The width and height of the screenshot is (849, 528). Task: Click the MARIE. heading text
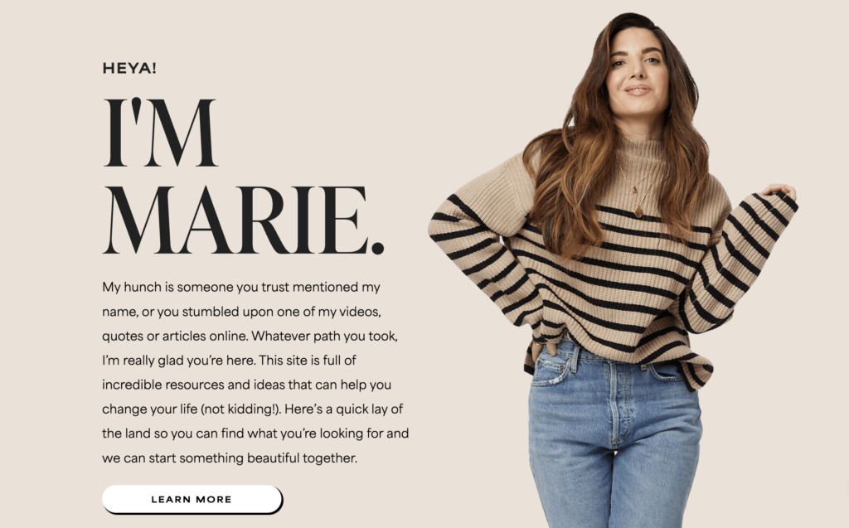pos(243,220)
